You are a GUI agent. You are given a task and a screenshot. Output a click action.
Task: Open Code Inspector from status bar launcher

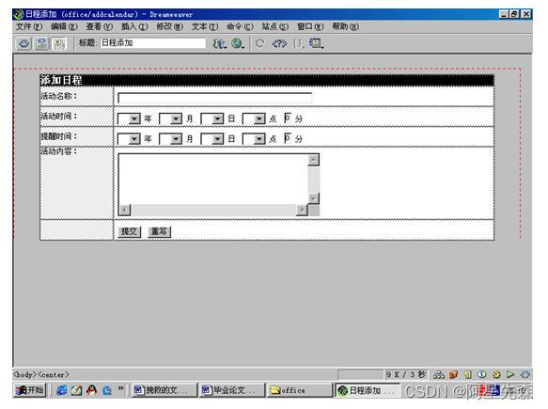tap(525, 375)
